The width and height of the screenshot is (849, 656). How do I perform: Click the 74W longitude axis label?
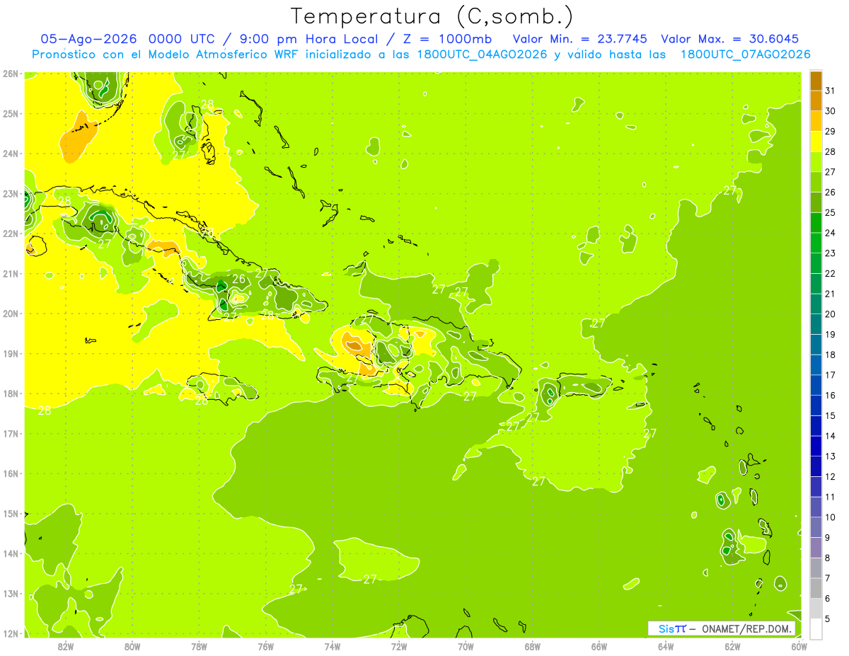tap(333, 646)
